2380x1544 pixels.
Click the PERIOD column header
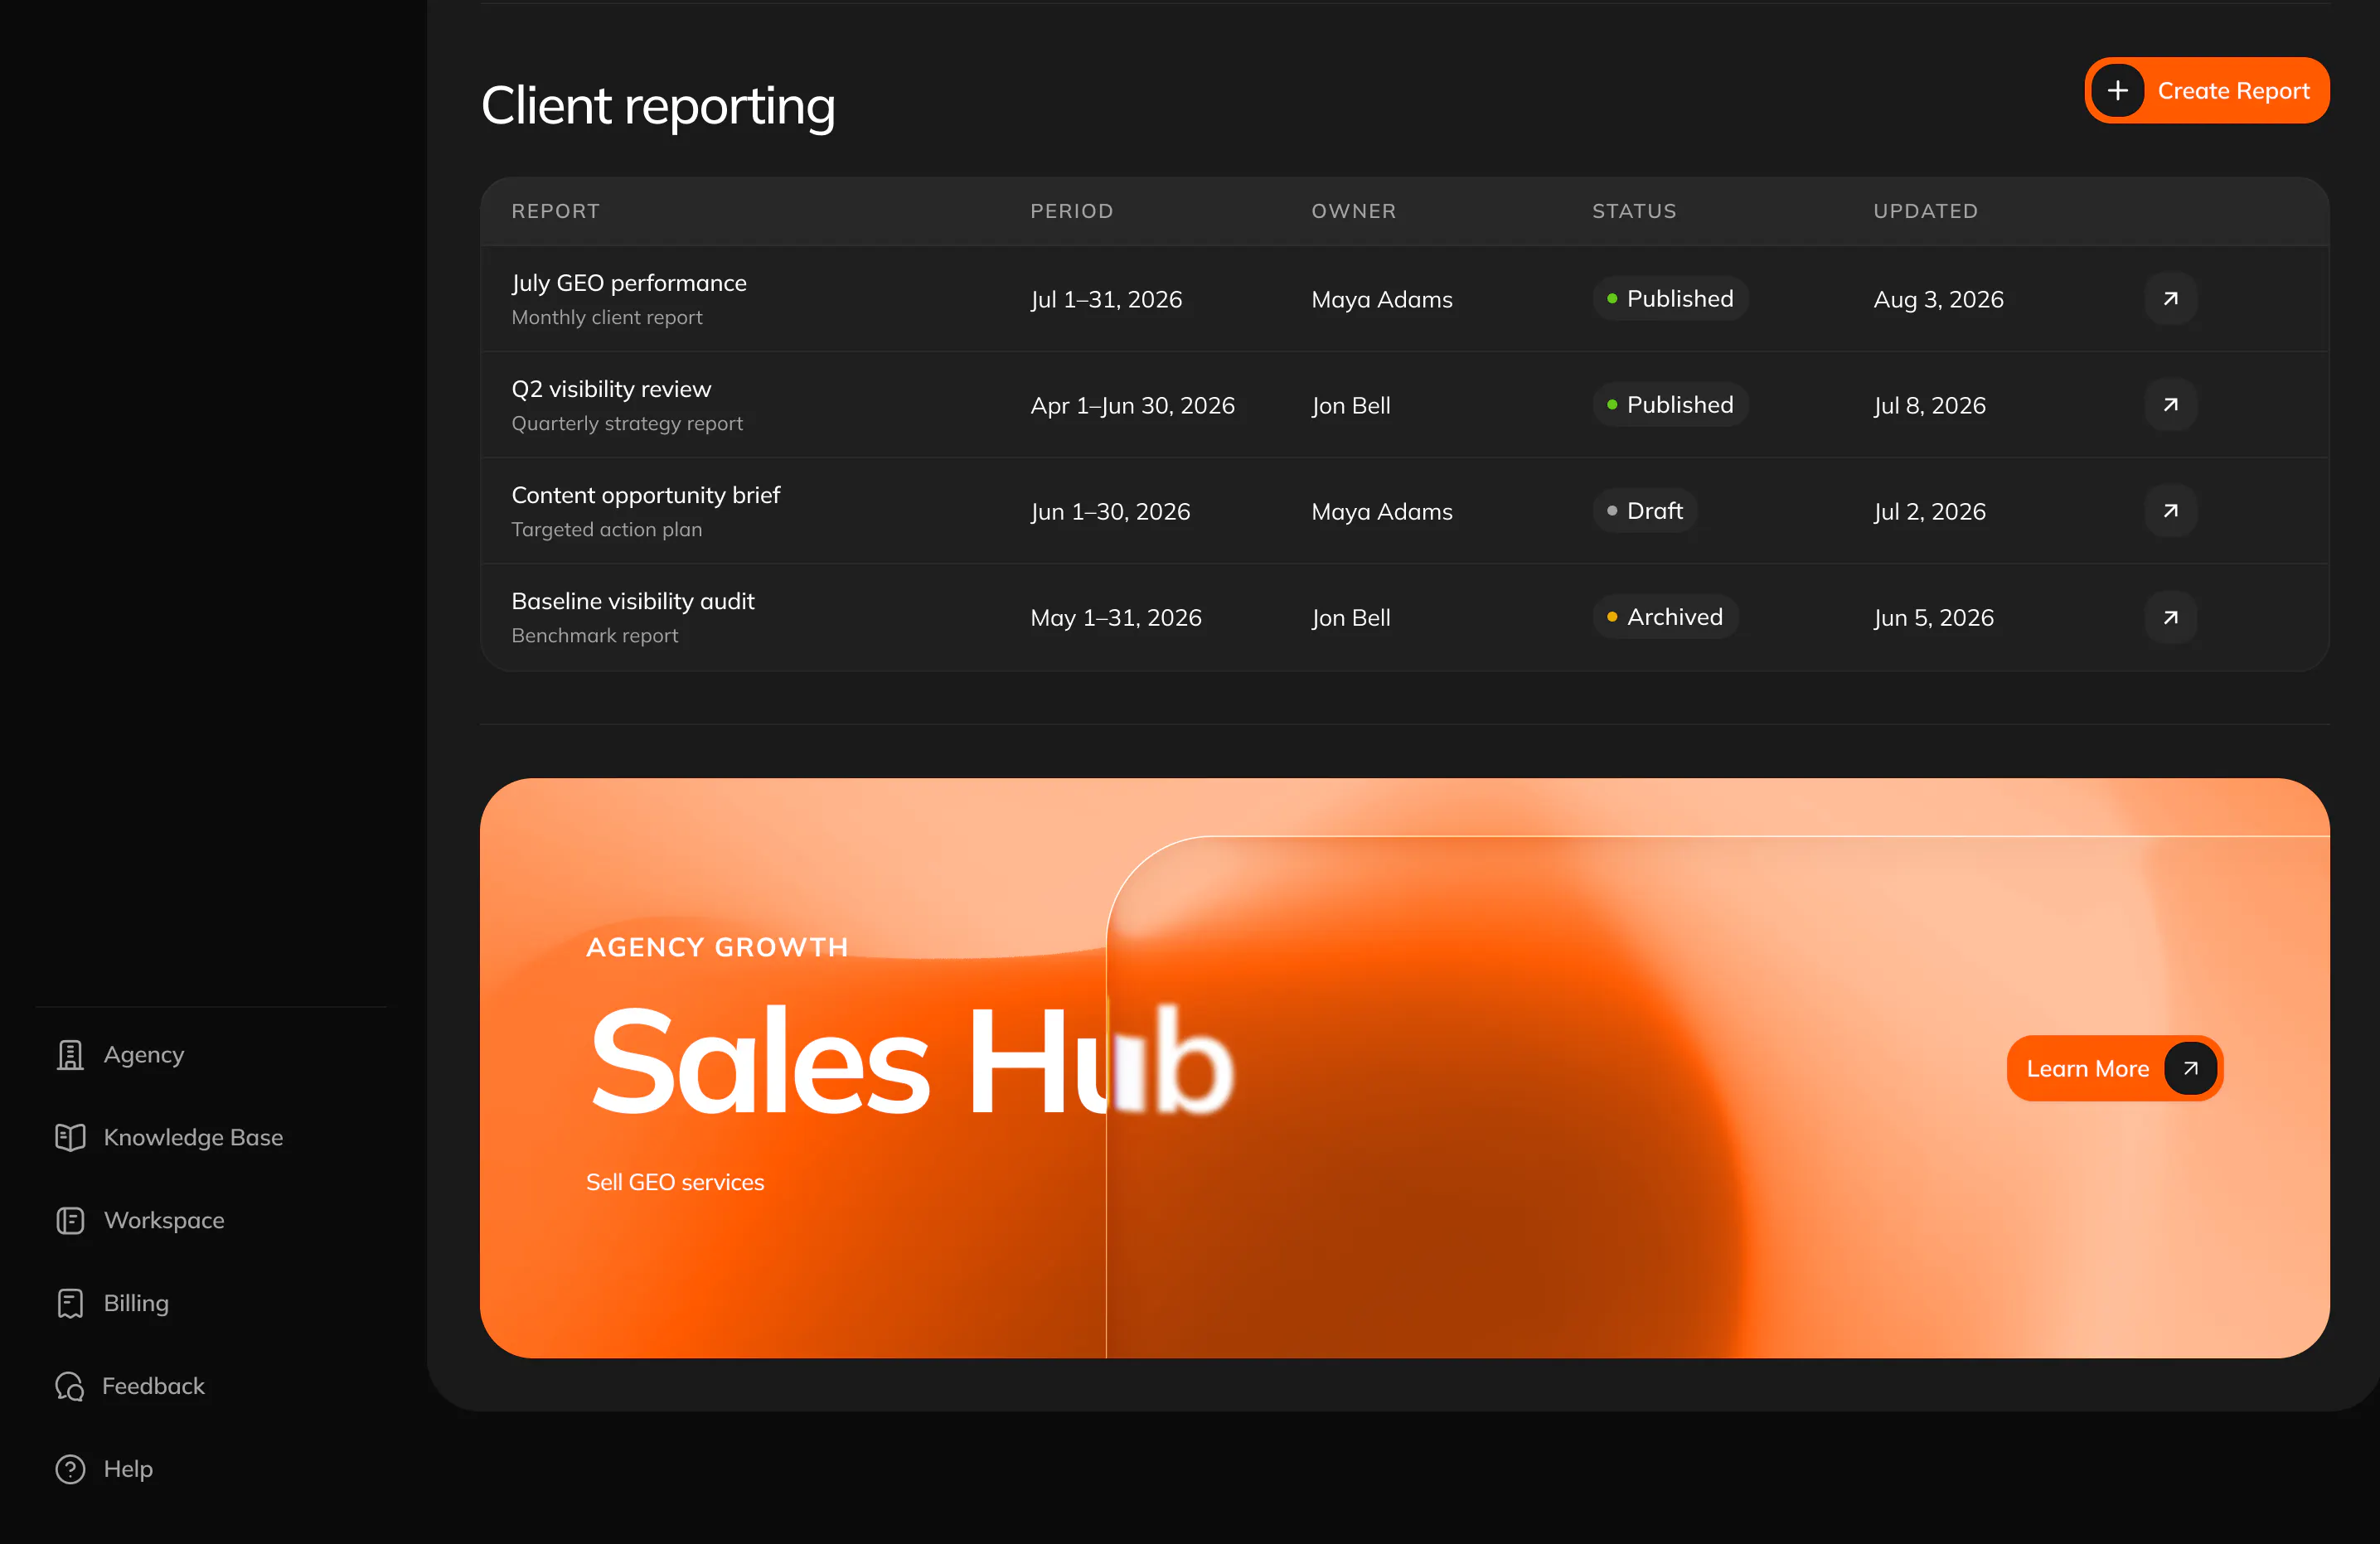(1072, 211)
